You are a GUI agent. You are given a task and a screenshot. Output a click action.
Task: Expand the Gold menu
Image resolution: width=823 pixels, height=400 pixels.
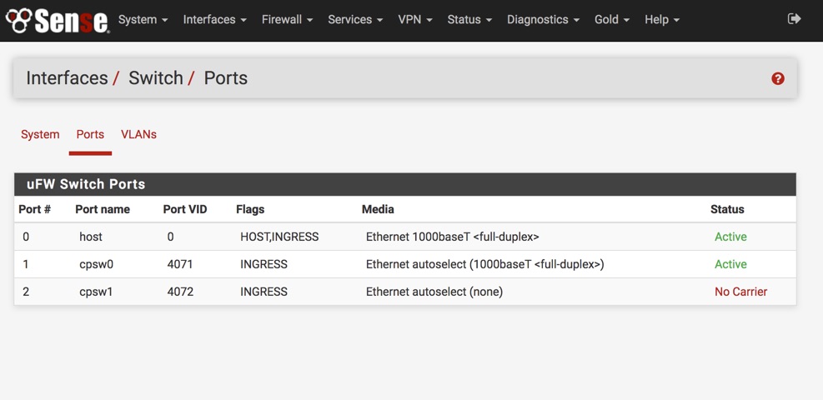pyautogui.click(x=611, y=20)
